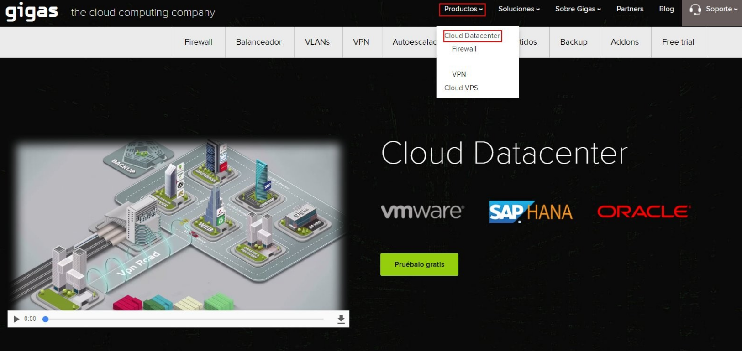Open the Free trial tab

tap(678, 42)
